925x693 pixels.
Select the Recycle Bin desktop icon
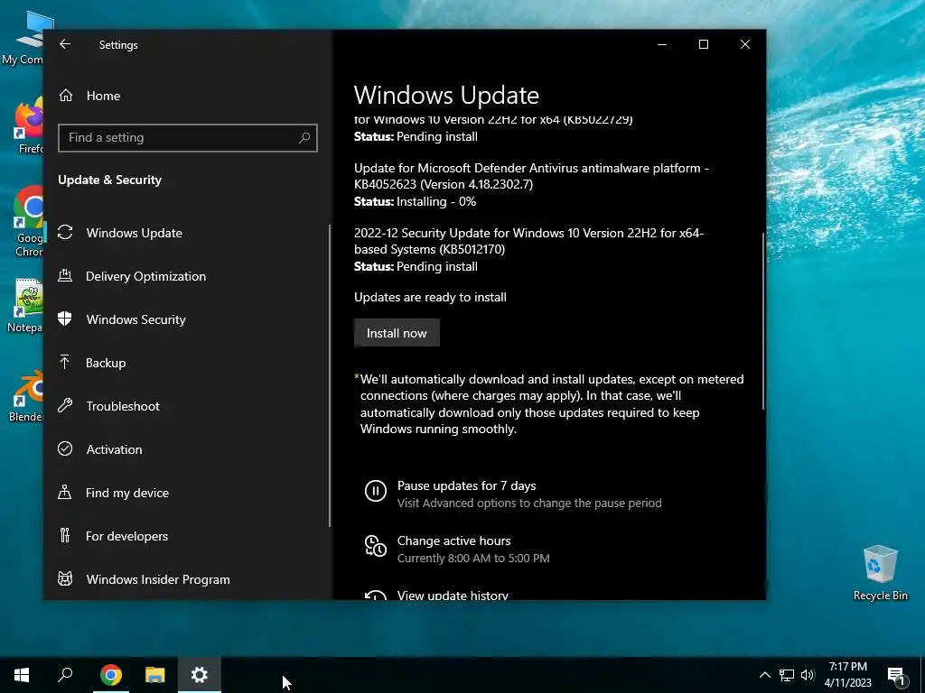880,573
